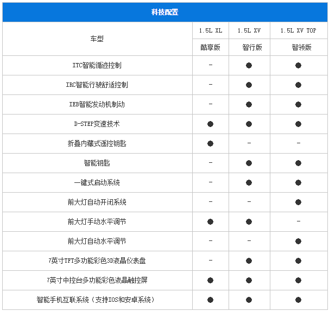Click 智能手机互联系统 dot under 1.5L XV
Viewport: 329px width, 311px height.
pos(249,300)
